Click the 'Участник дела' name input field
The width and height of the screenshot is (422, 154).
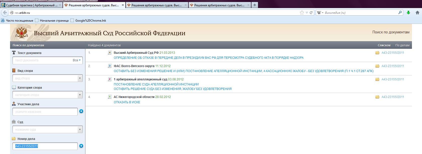45,112
